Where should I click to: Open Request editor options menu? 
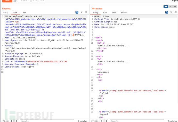pyautogui.click(x=86, y=12)
